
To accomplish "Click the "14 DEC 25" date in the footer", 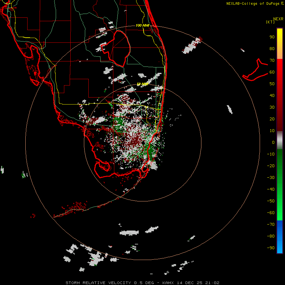I will (190, 283).
